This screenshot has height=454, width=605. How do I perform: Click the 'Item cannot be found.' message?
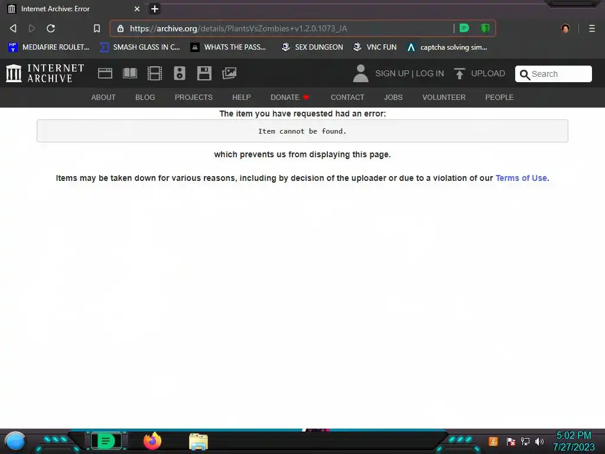302,131
